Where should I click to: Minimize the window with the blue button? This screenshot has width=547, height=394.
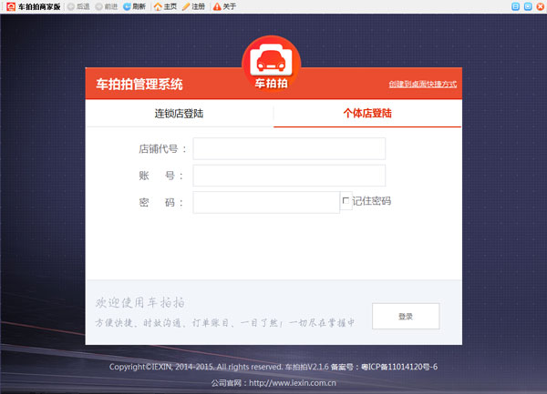[516, 6]
